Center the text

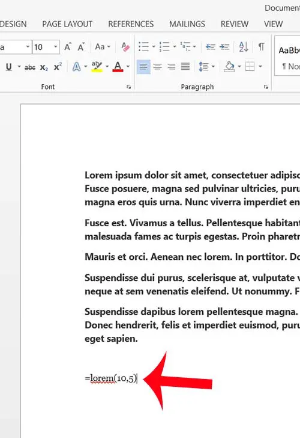(157, 67)
